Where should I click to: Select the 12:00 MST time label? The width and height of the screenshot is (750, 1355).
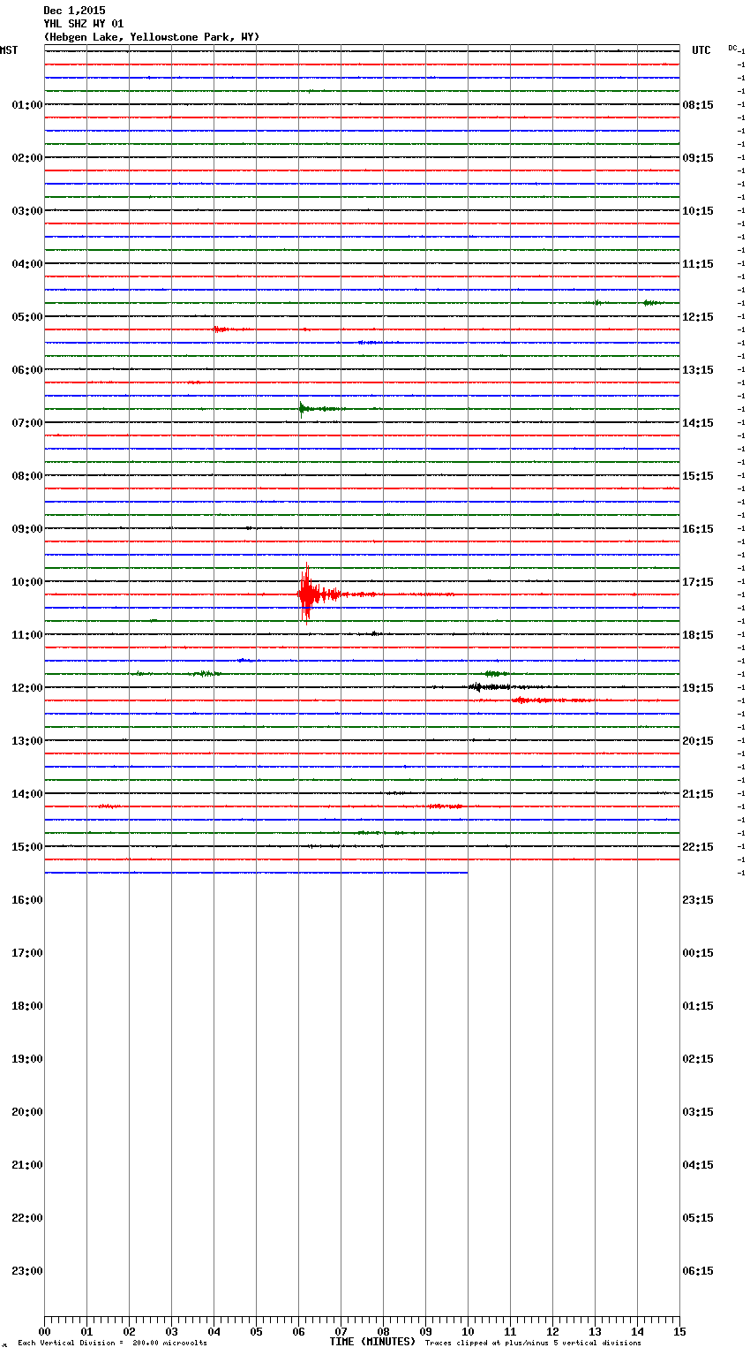tap(27, 688)
